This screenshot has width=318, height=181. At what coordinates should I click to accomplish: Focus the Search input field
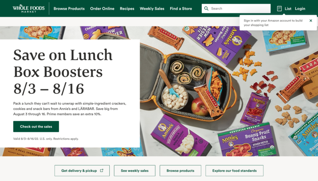[x=236, y=9]
